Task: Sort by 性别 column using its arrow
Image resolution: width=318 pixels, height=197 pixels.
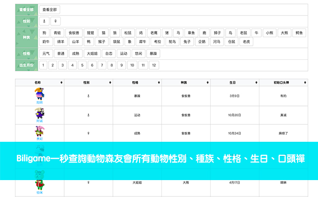Action: (110, 83)
